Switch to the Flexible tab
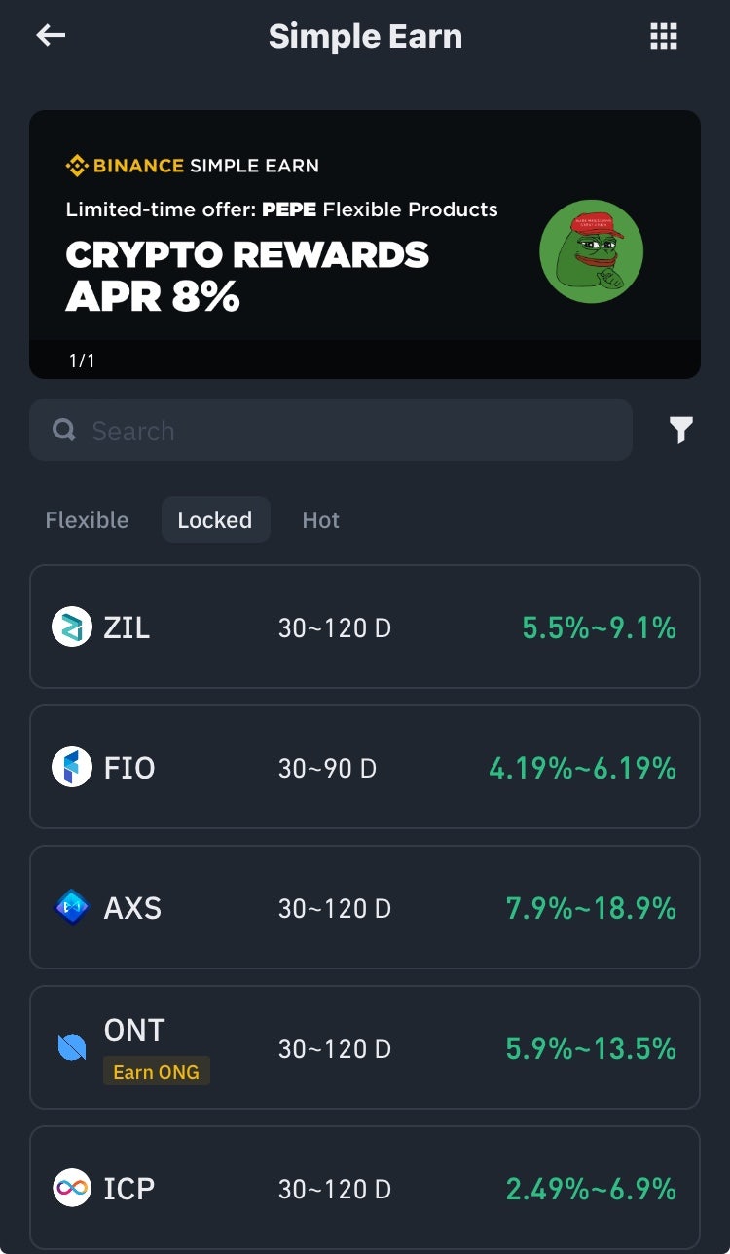 pyautogui.click(x=87, y=520)
